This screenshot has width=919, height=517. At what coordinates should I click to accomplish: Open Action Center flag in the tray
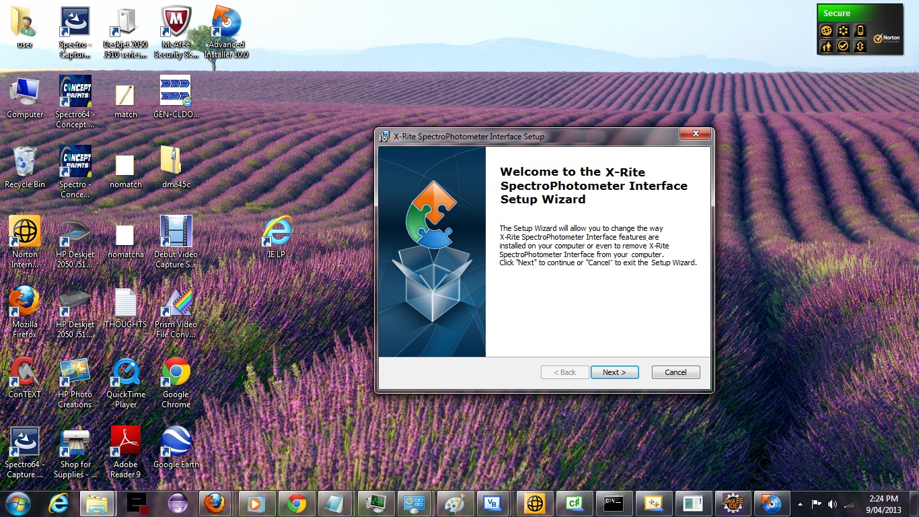[817, 504]
